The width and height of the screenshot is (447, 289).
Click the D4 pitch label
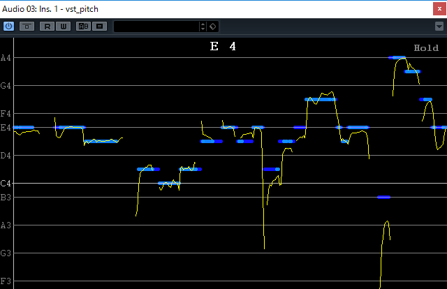coord(6,156)
